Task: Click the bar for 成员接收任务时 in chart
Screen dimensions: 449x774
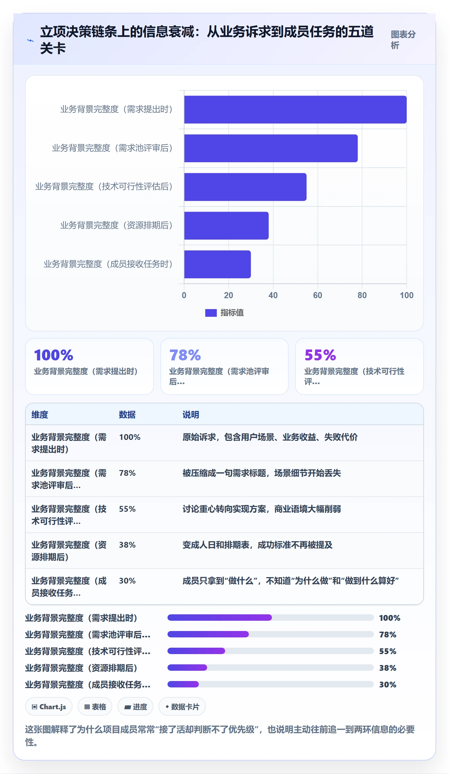Action: point(217,264)
